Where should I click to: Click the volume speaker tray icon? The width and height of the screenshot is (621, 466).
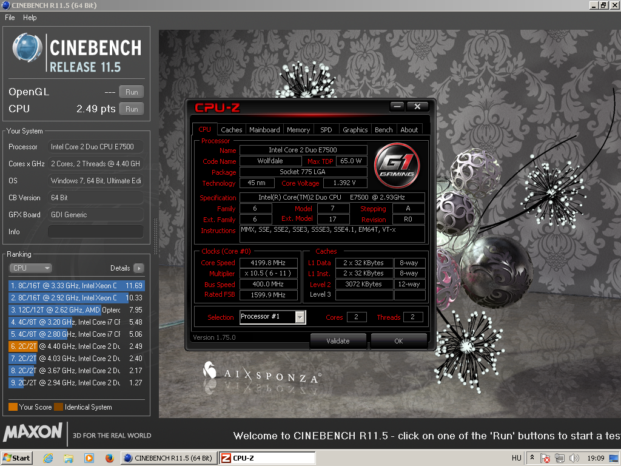click(x=574, y=458)
